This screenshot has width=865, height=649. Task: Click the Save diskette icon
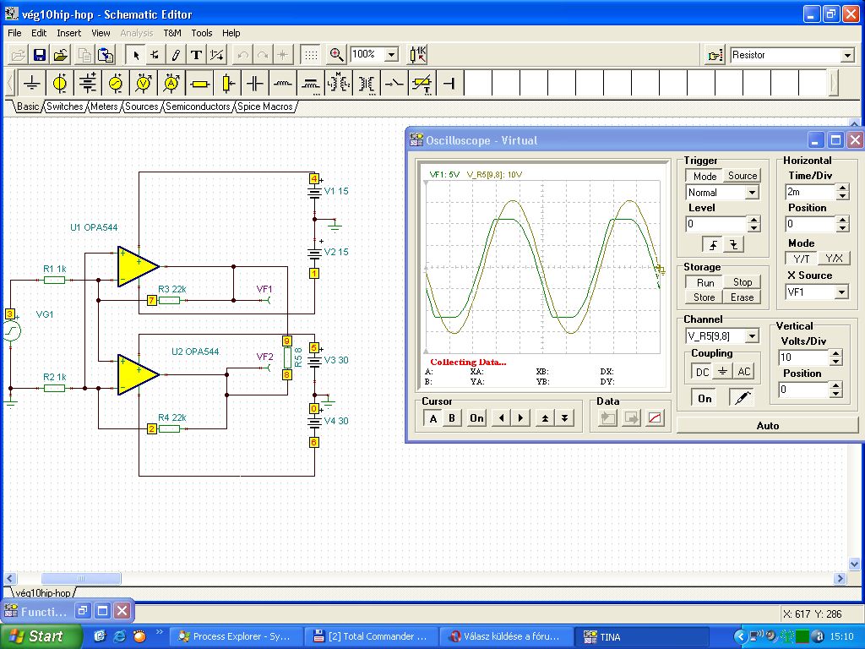(39, 55)
